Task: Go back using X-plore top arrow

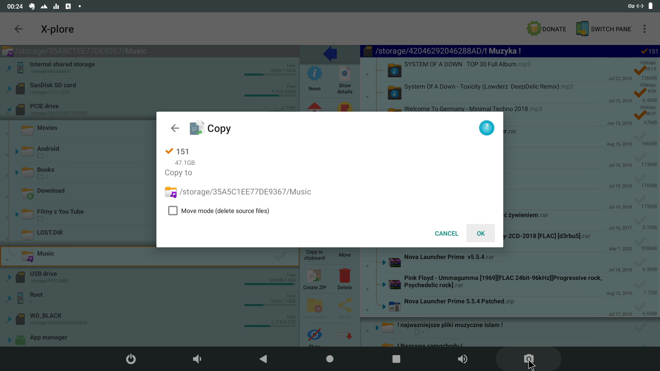Action: 19,29
